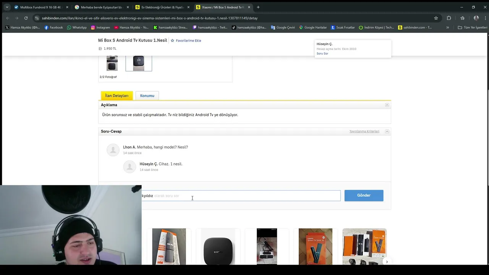The height and width of the screenshot is (275, 489).
Task: Reload the current page
Action: pos(26,18)
